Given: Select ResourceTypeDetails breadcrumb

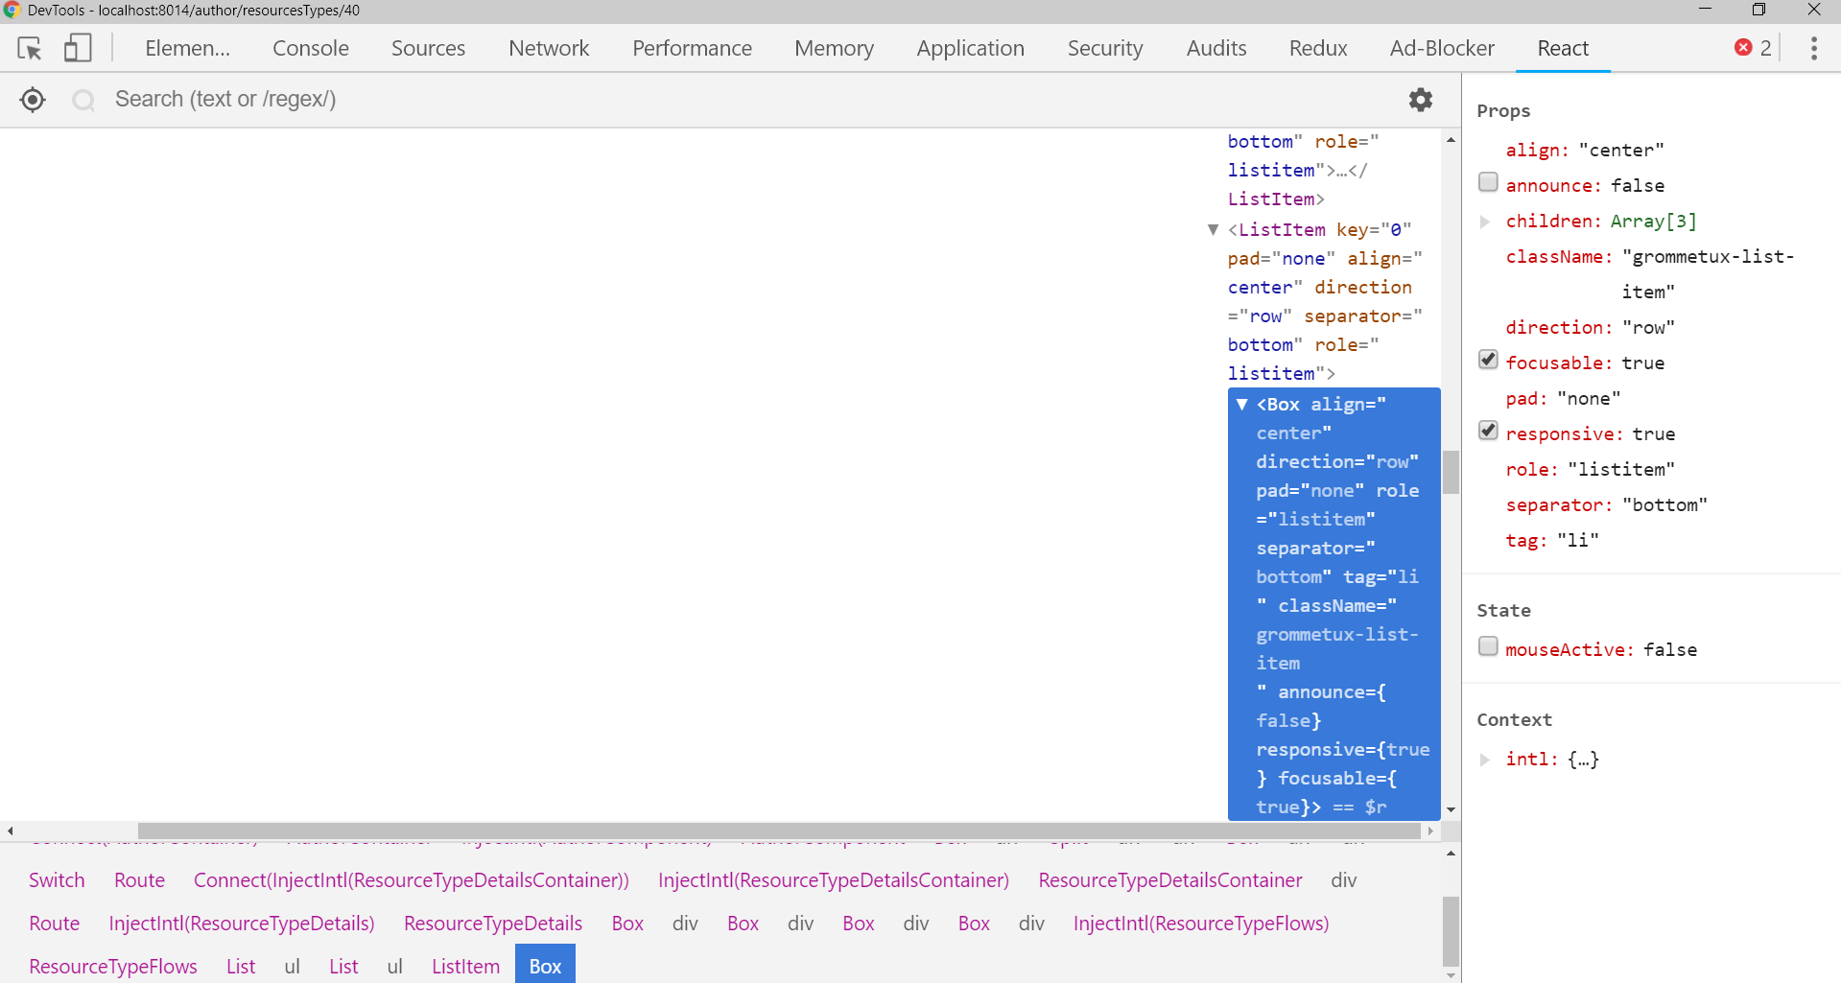Looking at the screenshot, I should click(493, 924).
